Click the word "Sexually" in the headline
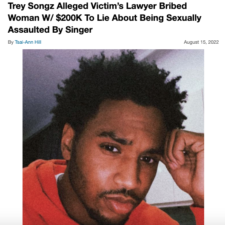This screenshot has width=225, height=225. tap(184, 18)
